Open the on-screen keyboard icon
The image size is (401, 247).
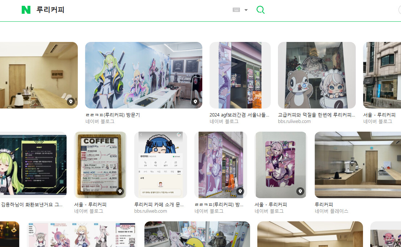point(236,10)
